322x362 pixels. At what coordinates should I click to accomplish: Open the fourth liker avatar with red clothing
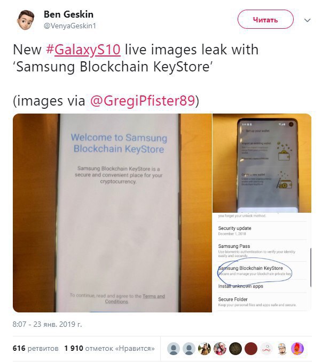tap(220, 349)
